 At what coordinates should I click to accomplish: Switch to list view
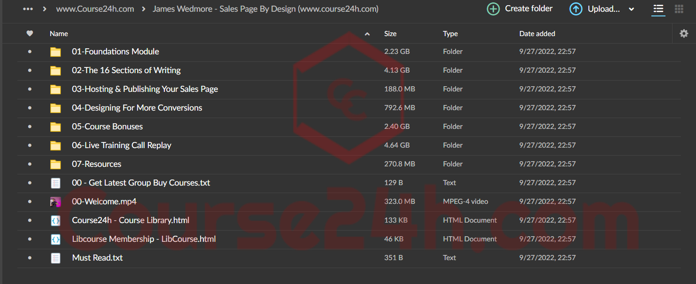pyautogui.click(x=658, y=9)
